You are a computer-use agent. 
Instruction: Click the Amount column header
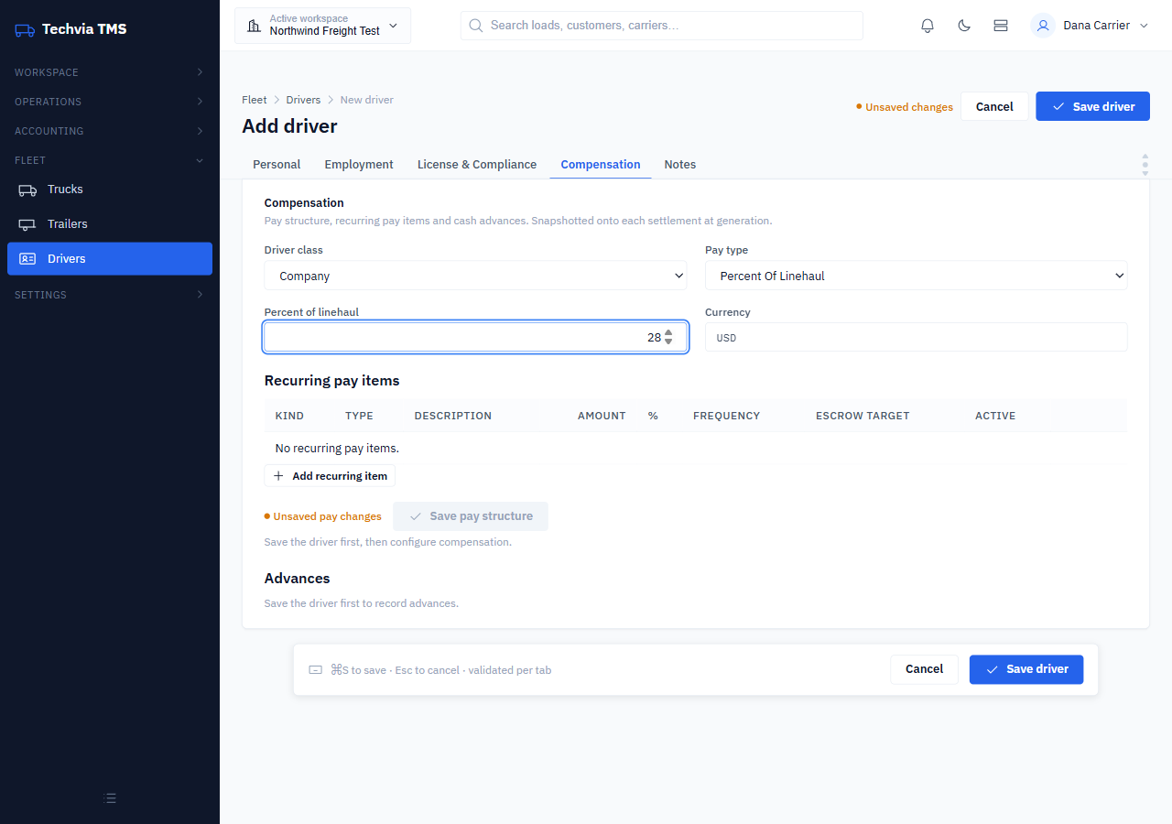click(602, 416)
